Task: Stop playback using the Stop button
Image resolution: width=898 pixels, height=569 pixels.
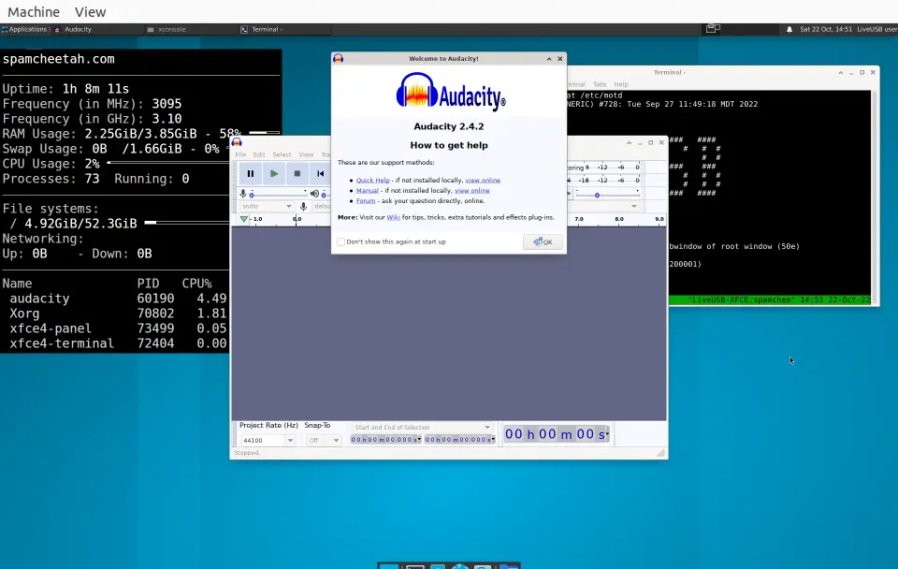Action: (297, 174)
